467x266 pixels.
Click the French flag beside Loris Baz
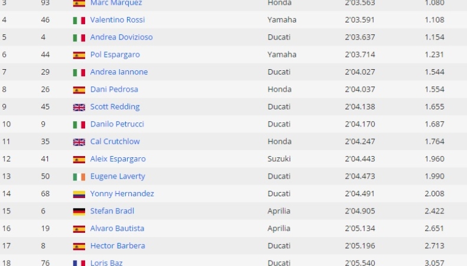pyautogui.click(x=79, y=262)
